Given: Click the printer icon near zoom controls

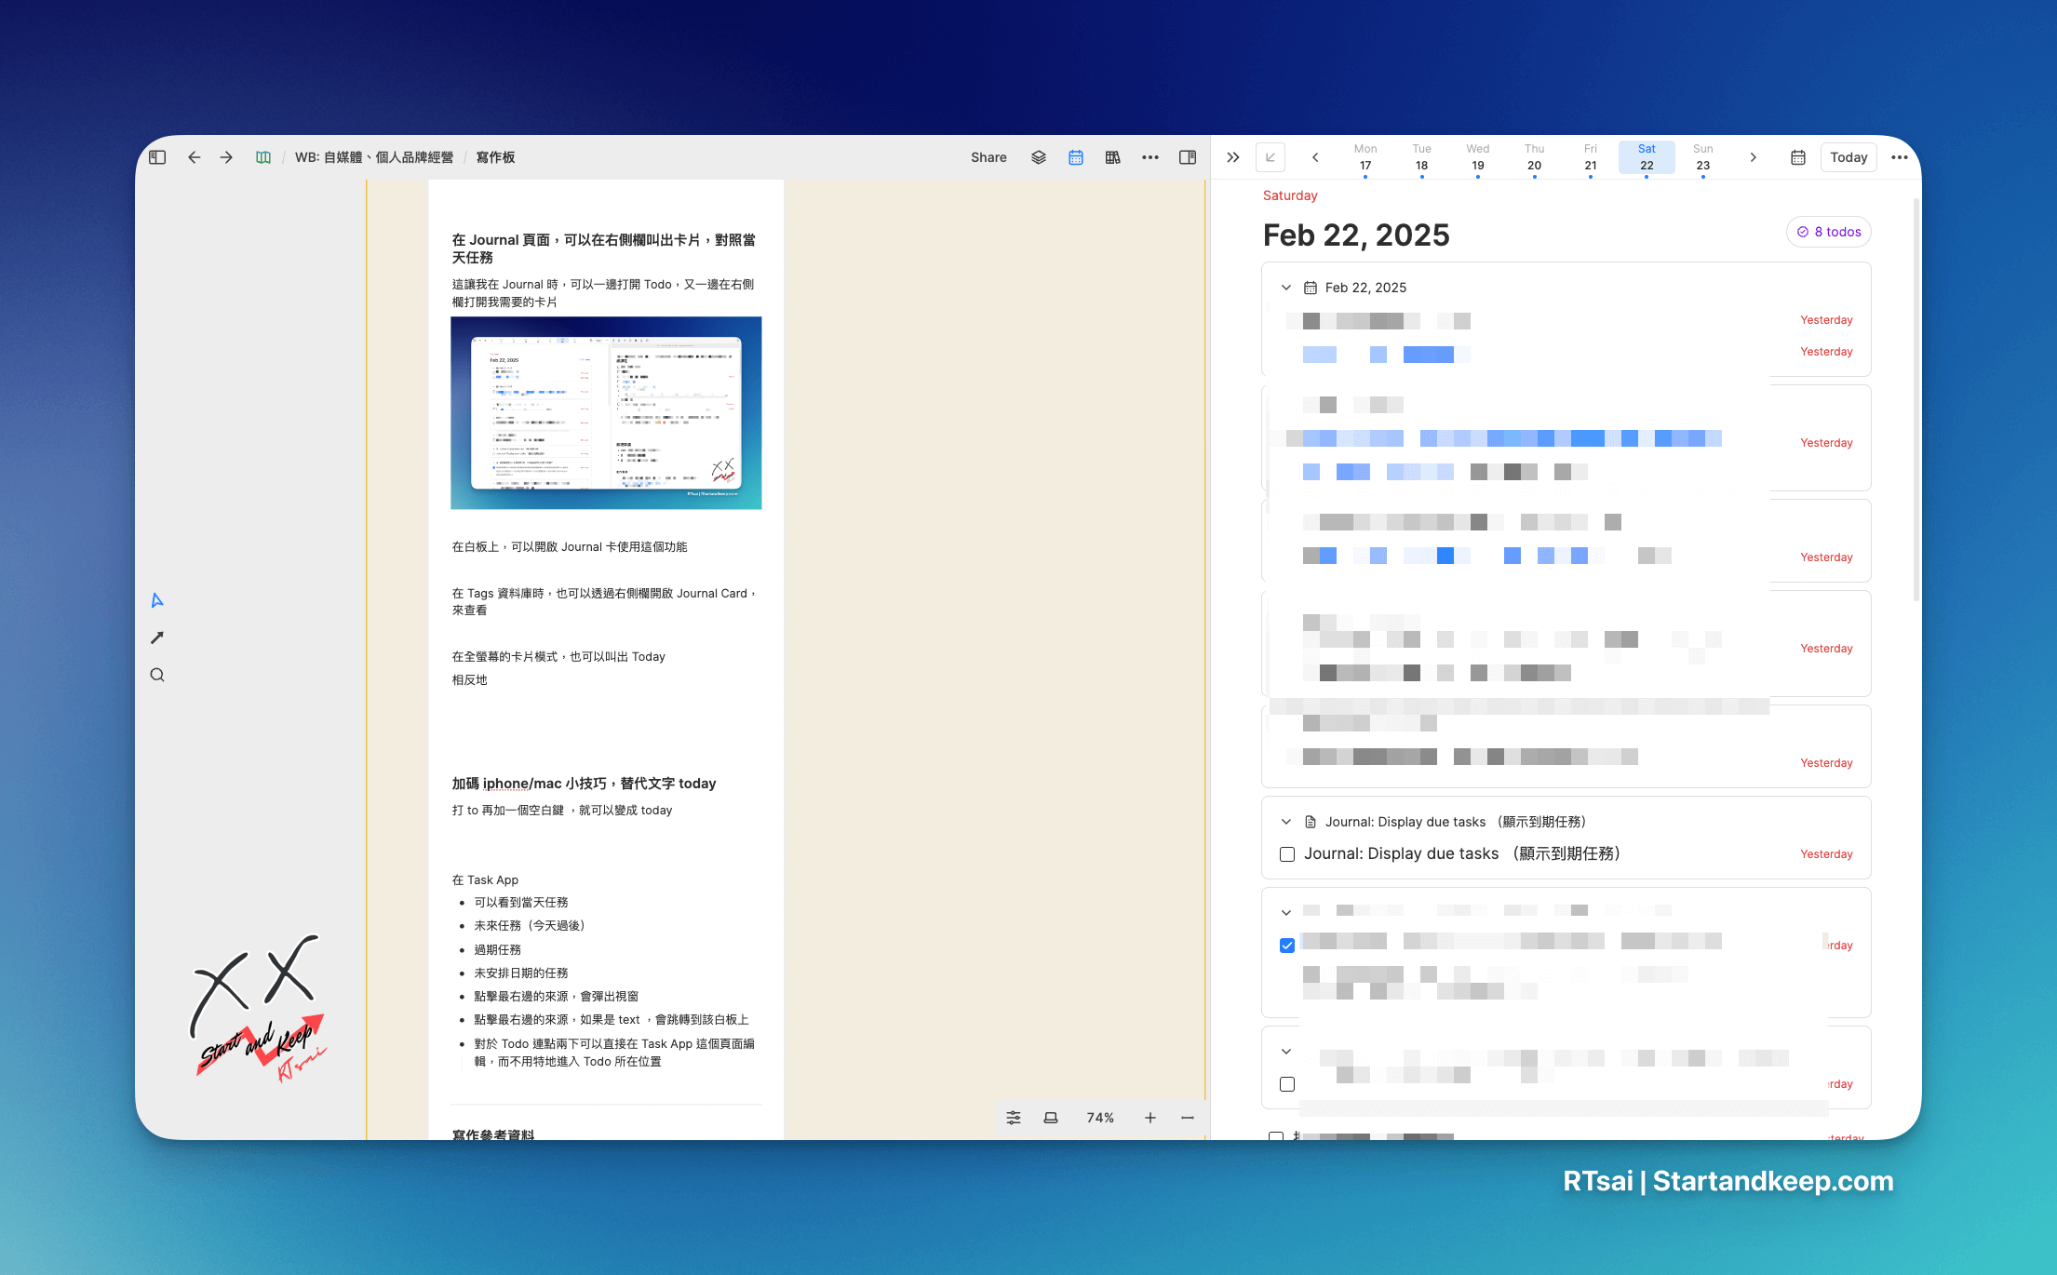Looking at the screenshot, I should point(1051,1118).
